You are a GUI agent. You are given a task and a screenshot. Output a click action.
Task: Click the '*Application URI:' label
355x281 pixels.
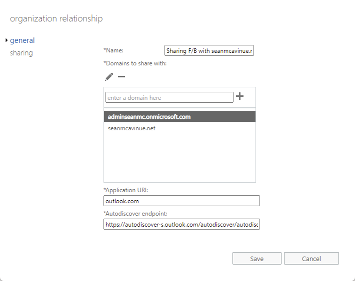(x=125, y=190)
